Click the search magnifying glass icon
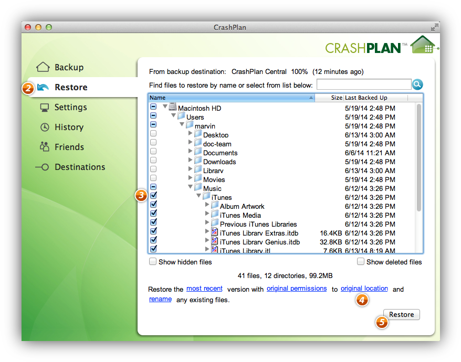 coord(417,84)
